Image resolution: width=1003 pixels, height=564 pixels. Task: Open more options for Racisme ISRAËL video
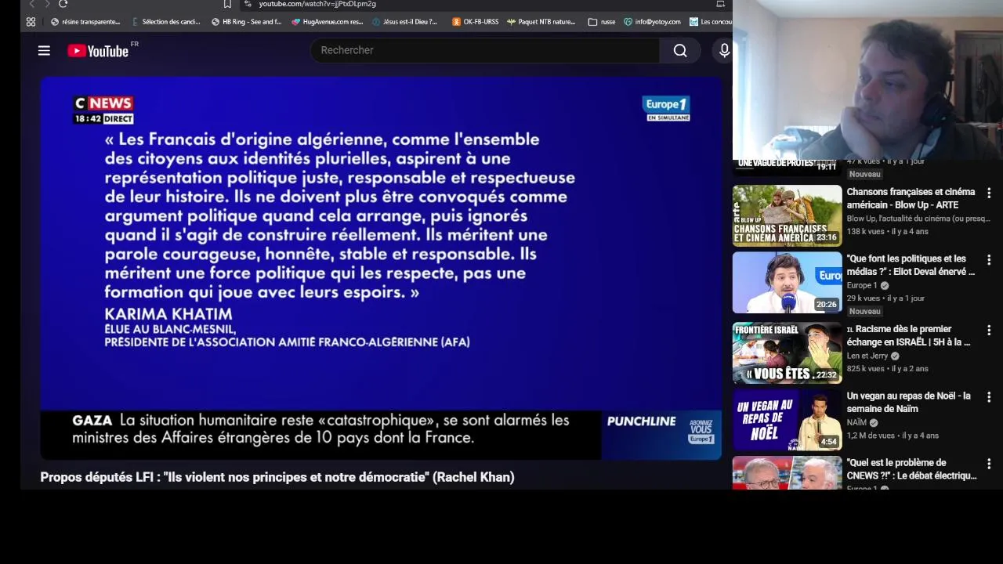point(989,330)
